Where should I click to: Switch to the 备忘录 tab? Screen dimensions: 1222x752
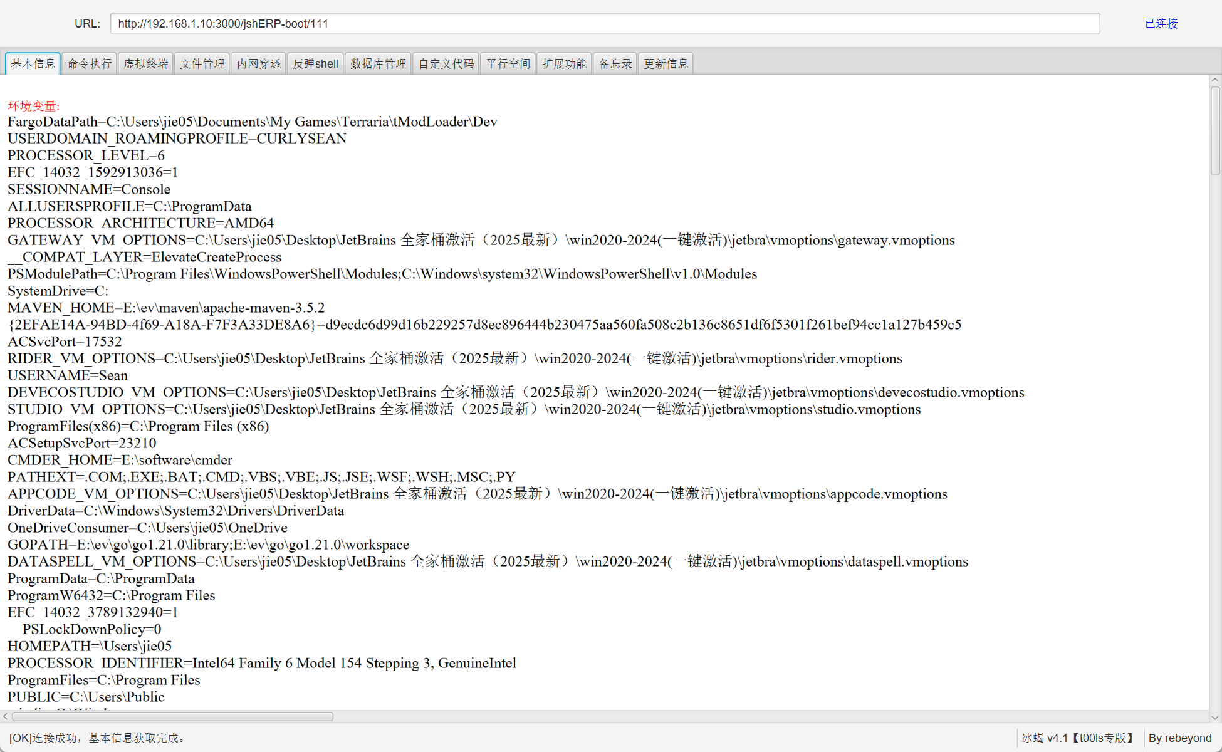tap(615, 64)
